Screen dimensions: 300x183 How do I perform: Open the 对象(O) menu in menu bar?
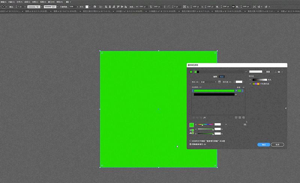pyautogui.click(x=11, y=2)
